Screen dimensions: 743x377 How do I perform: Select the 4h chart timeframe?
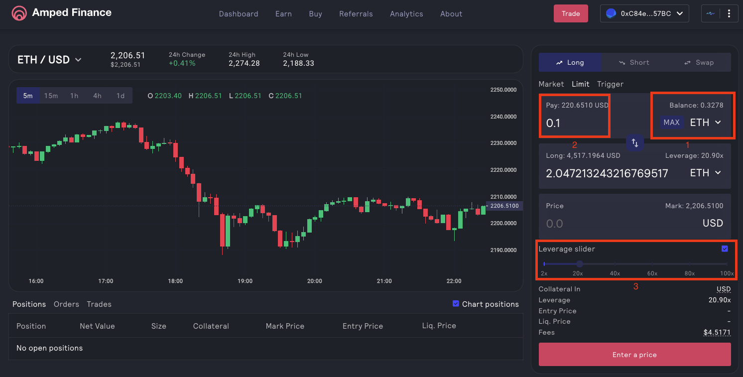97,96
